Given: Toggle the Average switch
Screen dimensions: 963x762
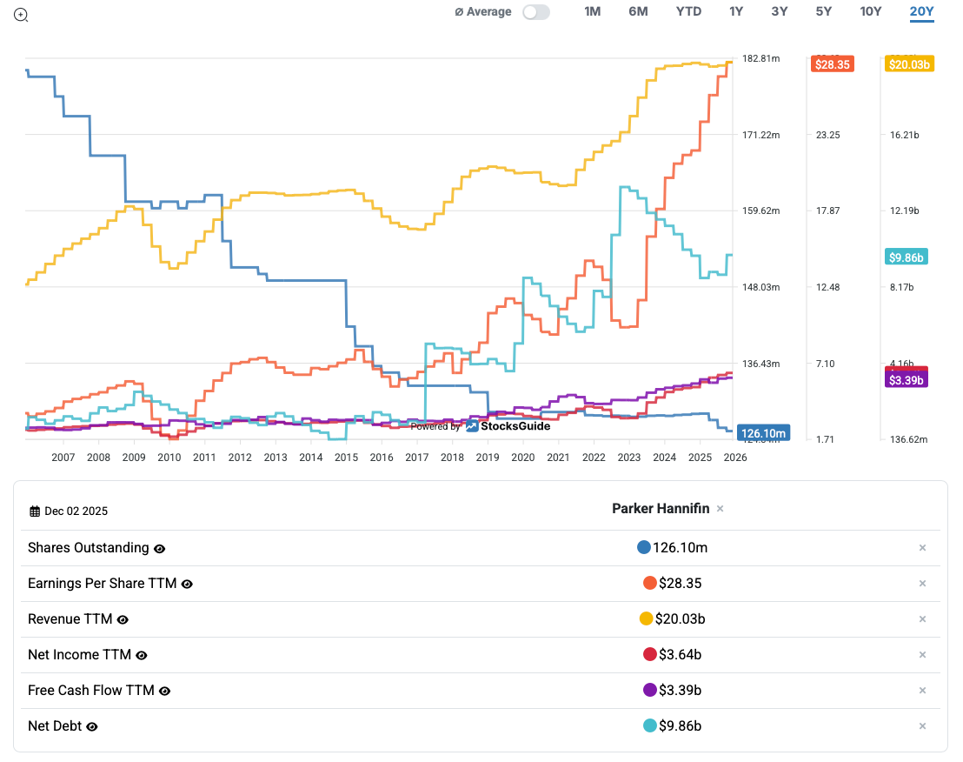Looking at the screenshot, I should pyautogui.click(x=536, y=12).
